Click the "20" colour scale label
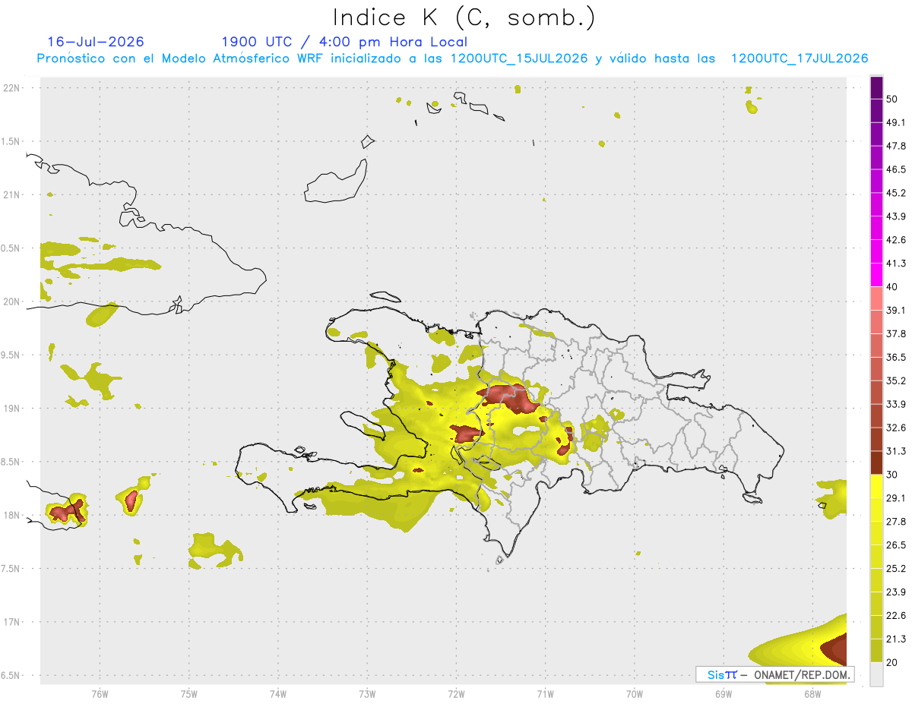 (x=891, y=662)
